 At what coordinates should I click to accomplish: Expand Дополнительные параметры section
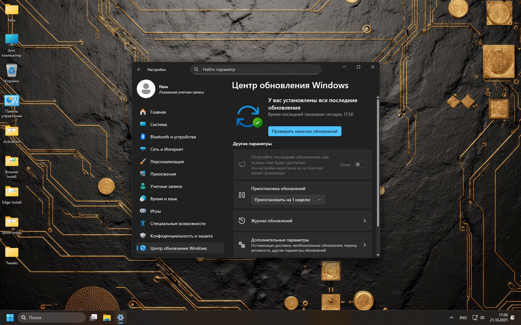pos(364,245)
